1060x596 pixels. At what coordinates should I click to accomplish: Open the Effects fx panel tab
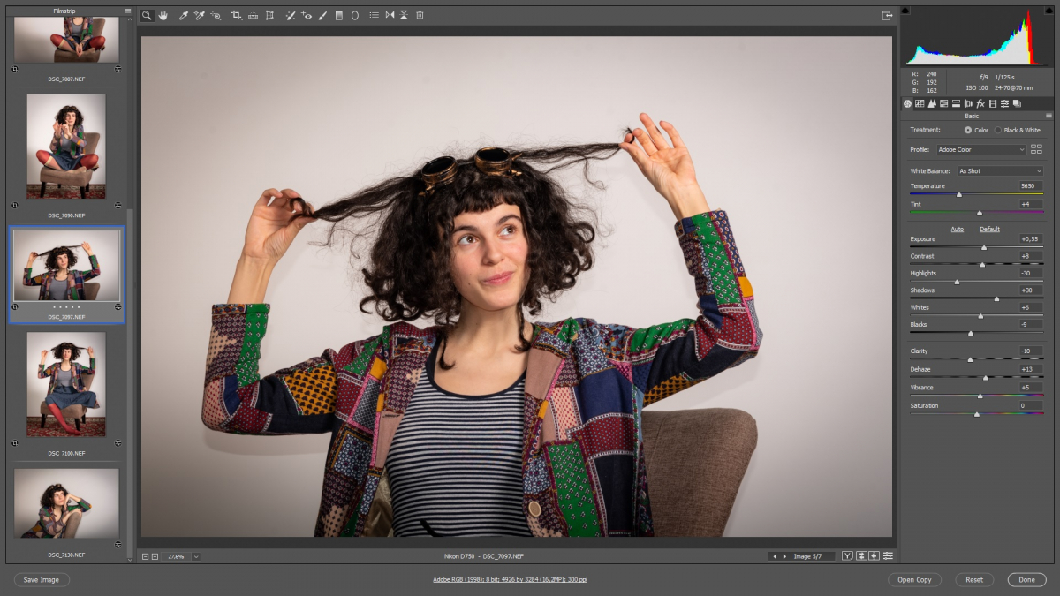pos(980,104)
